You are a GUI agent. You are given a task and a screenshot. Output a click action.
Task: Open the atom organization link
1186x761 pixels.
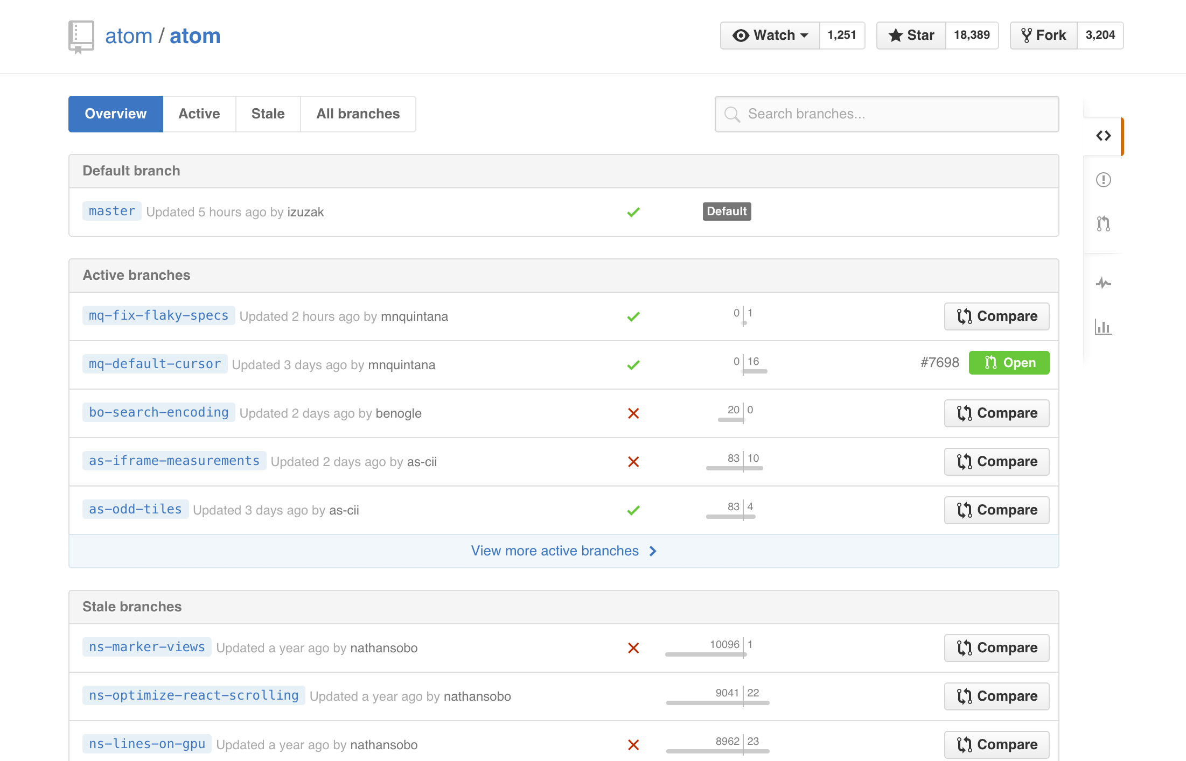(129, 36)
